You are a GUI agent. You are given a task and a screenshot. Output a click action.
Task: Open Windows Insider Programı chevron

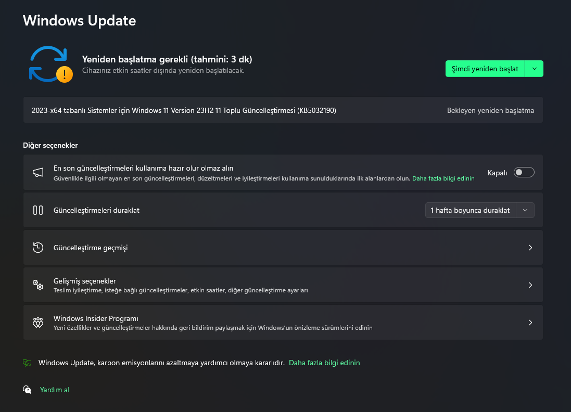click(530, 323)
